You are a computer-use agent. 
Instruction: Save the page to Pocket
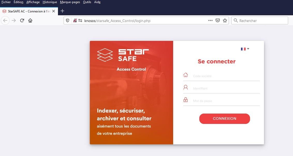click(218, 20)
